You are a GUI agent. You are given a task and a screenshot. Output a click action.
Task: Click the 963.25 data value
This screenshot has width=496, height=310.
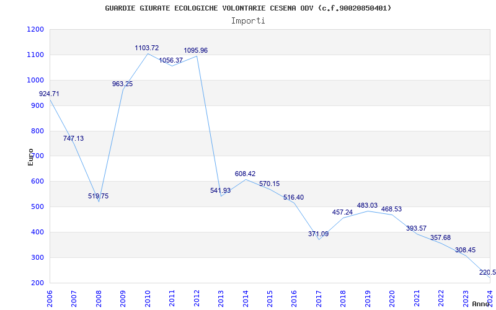click(122, 84)
